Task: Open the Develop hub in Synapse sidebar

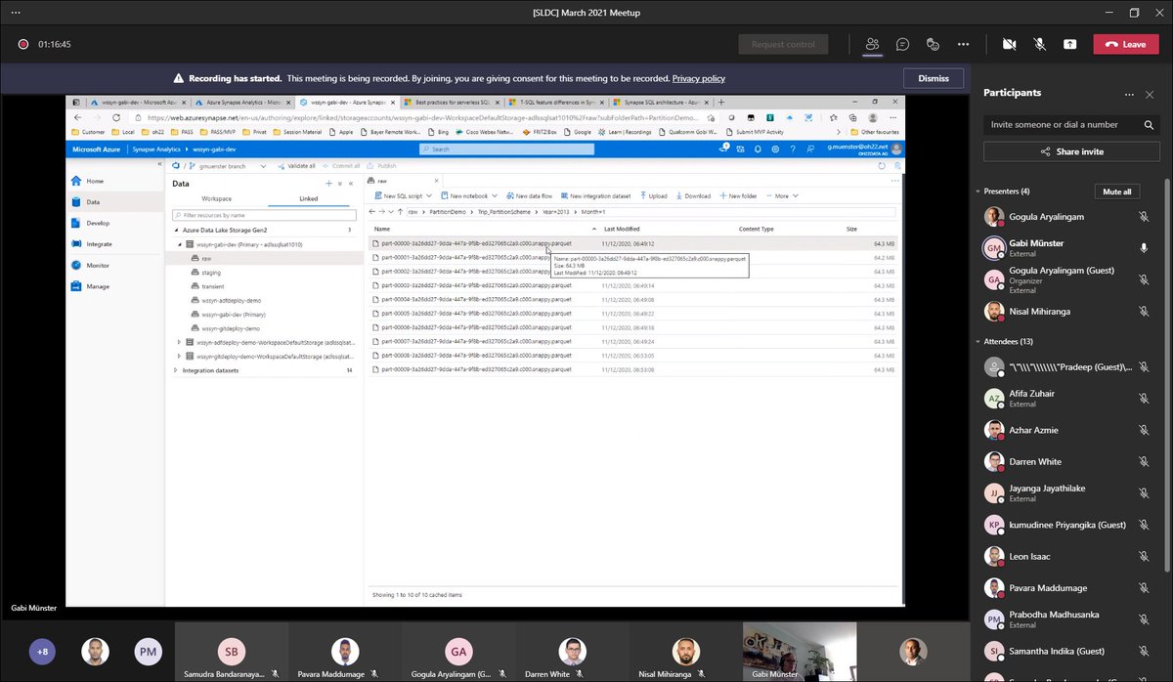Action: (97, 223)
